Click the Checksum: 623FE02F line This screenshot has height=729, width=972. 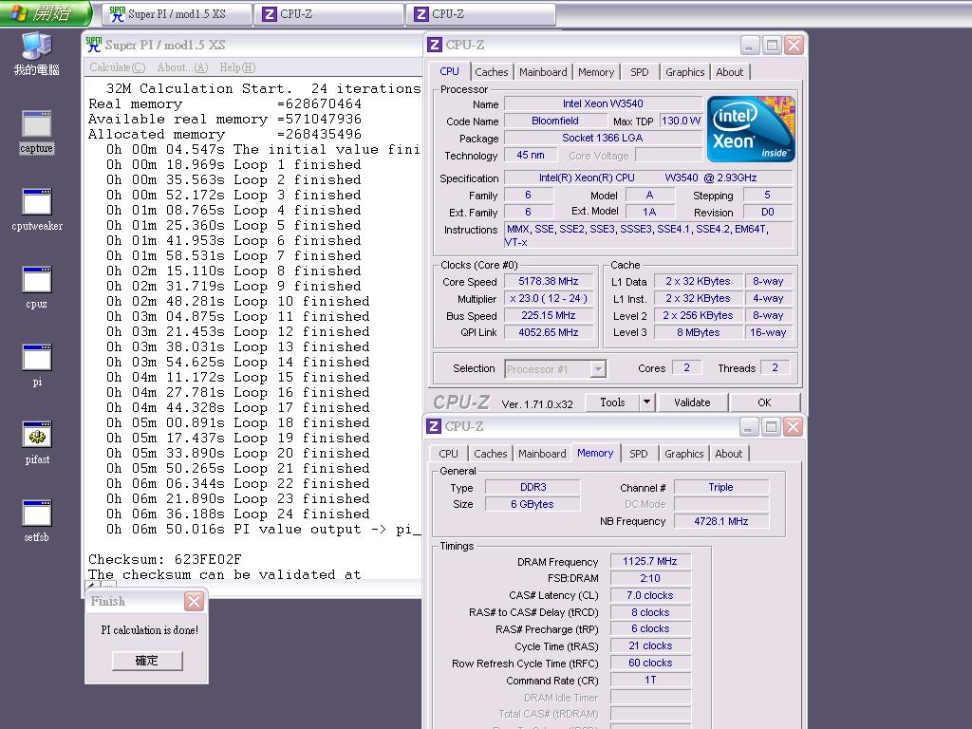[165, 559]
